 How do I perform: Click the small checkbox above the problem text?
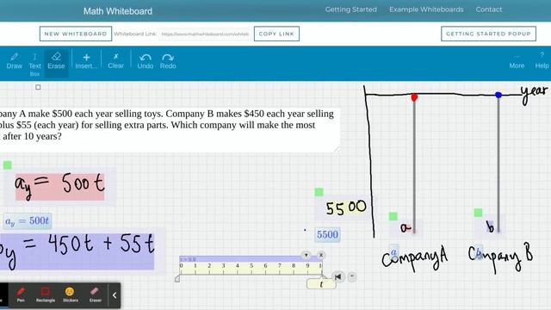coord(38,87)
